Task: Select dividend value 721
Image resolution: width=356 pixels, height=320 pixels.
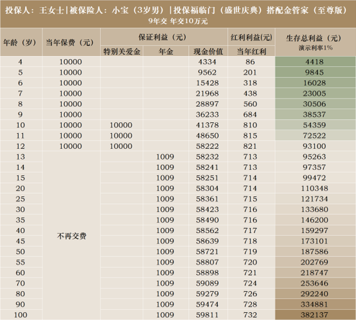Action: click(x=250, y=273)
